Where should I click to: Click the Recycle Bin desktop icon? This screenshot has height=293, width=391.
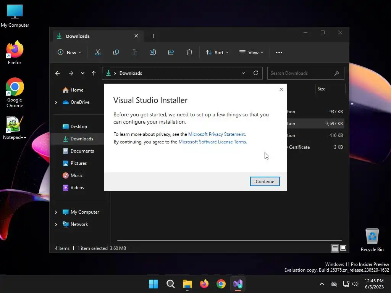coord(372,240)
